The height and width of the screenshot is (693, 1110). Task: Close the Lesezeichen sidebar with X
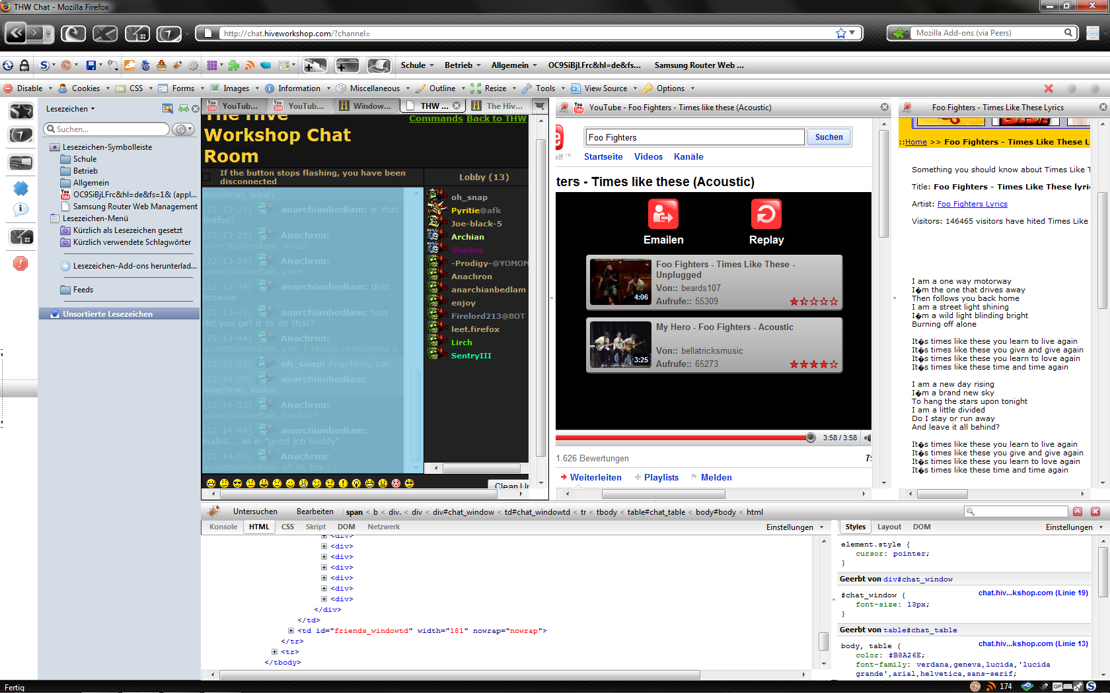(x=196, y=109)
